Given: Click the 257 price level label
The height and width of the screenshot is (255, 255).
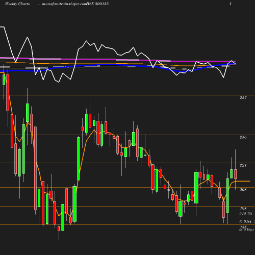Looking at the screenshot, I should 243,97.
